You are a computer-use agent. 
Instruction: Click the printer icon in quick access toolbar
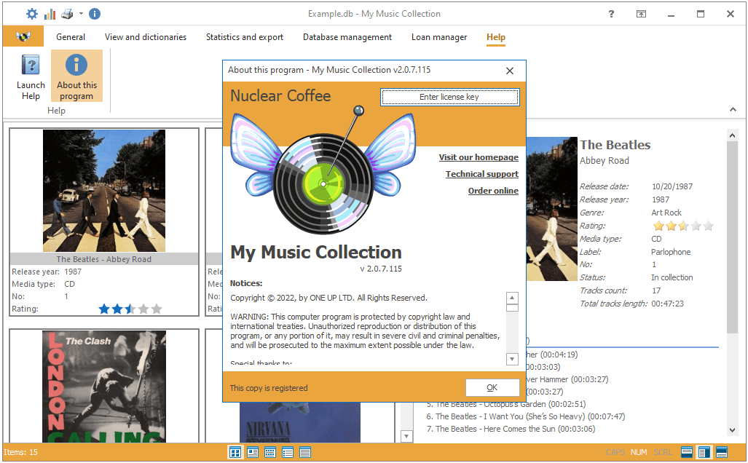click(x=67, y=14)
